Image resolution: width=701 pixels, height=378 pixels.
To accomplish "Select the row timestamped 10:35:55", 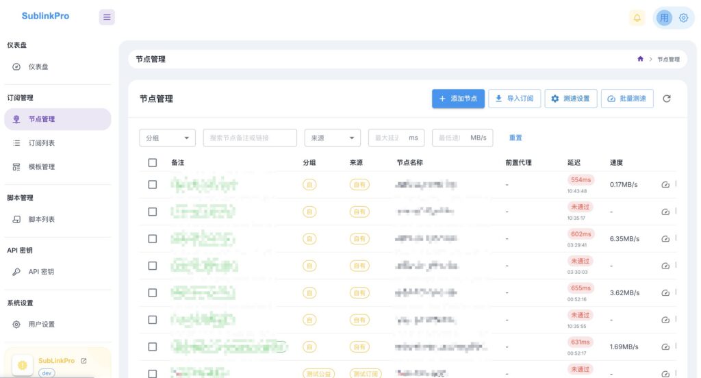I will coord(153,320).
